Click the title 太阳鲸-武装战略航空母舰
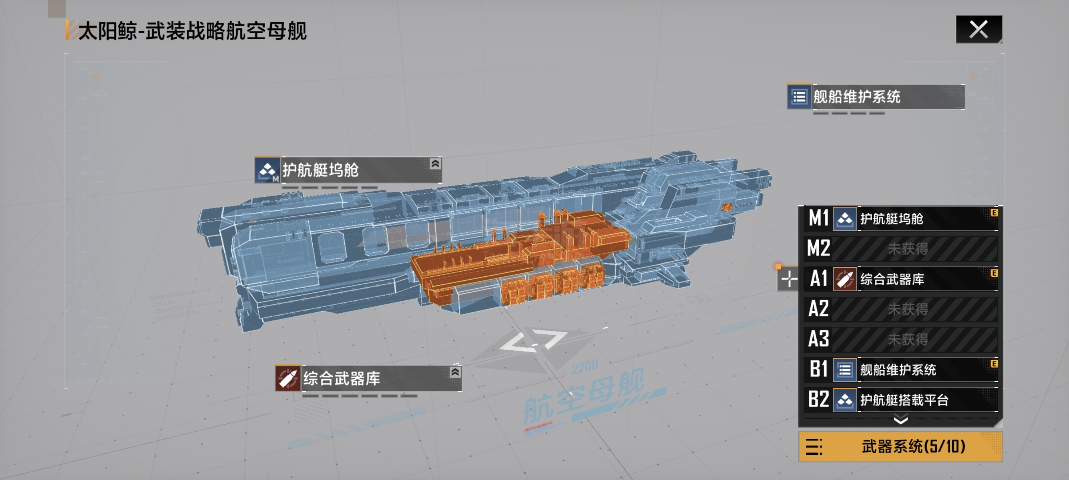 point(192,31)
